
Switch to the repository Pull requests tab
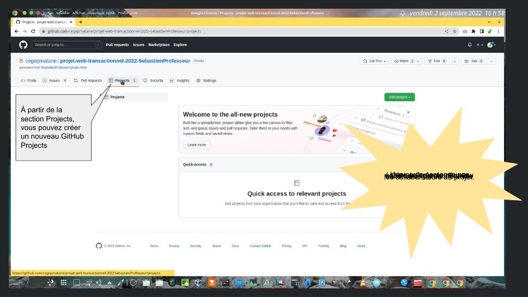coord(88,81)
